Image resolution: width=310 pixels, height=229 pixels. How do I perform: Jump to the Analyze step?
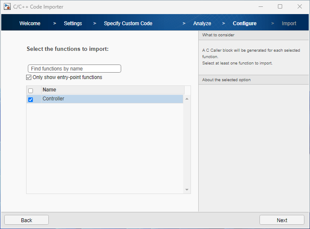[202, 23]
